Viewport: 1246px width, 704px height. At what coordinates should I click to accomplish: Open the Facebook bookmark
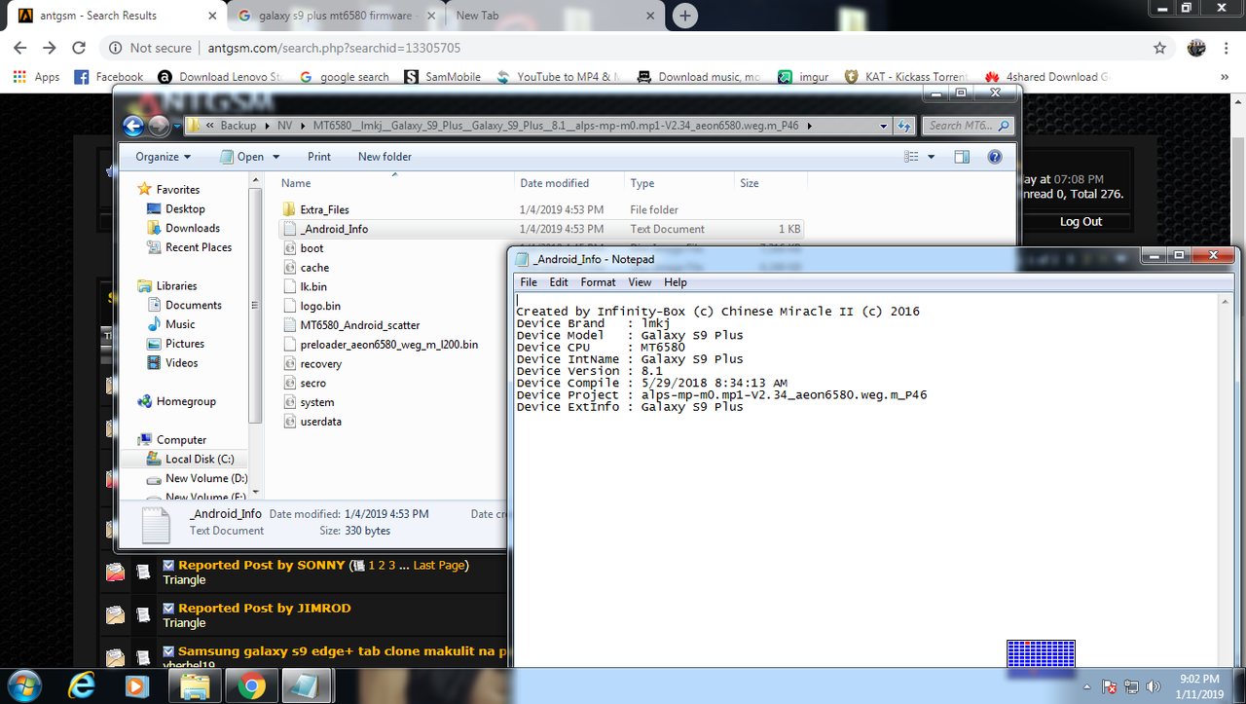109,77
